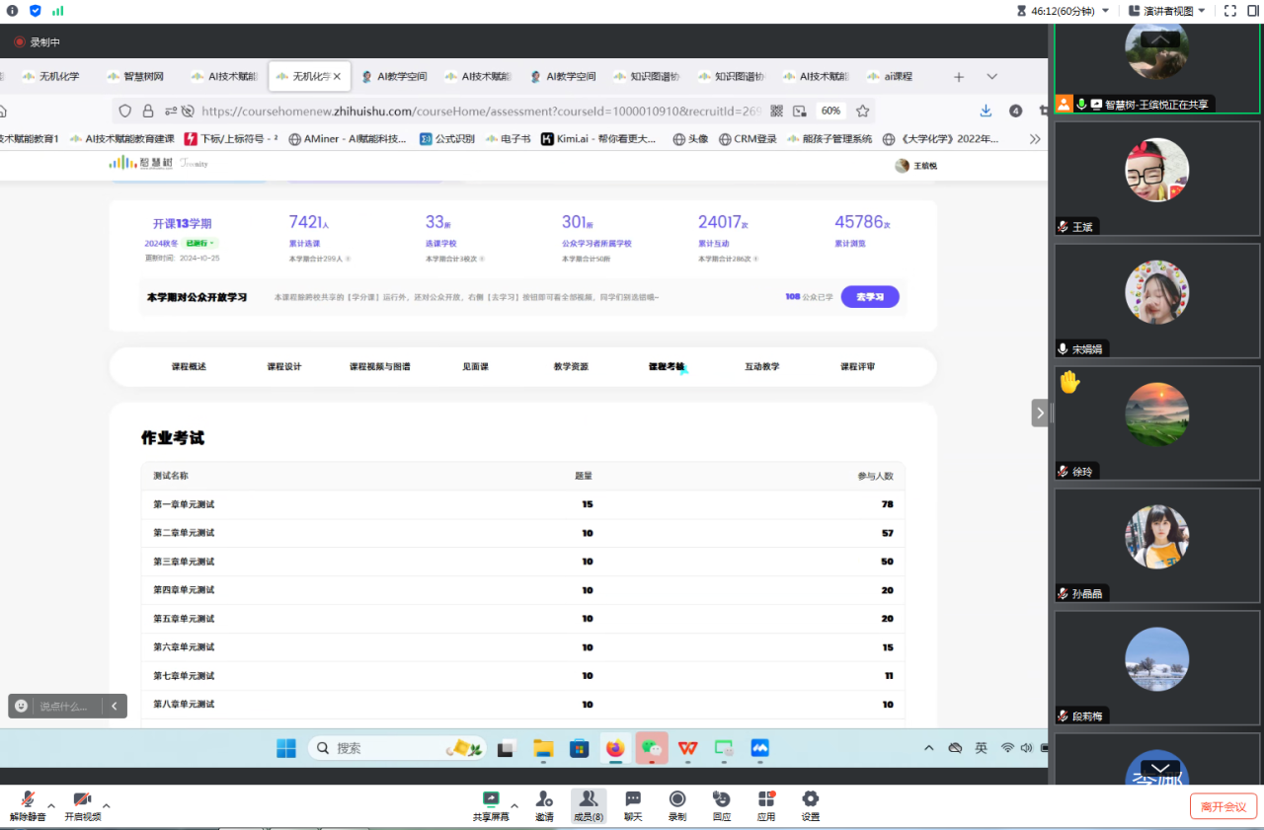Turn on the camera (开启视频)
Screen dimensions: 1264x830
(83, 804)
